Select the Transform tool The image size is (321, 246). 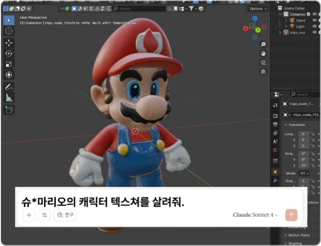pos(9,75)
